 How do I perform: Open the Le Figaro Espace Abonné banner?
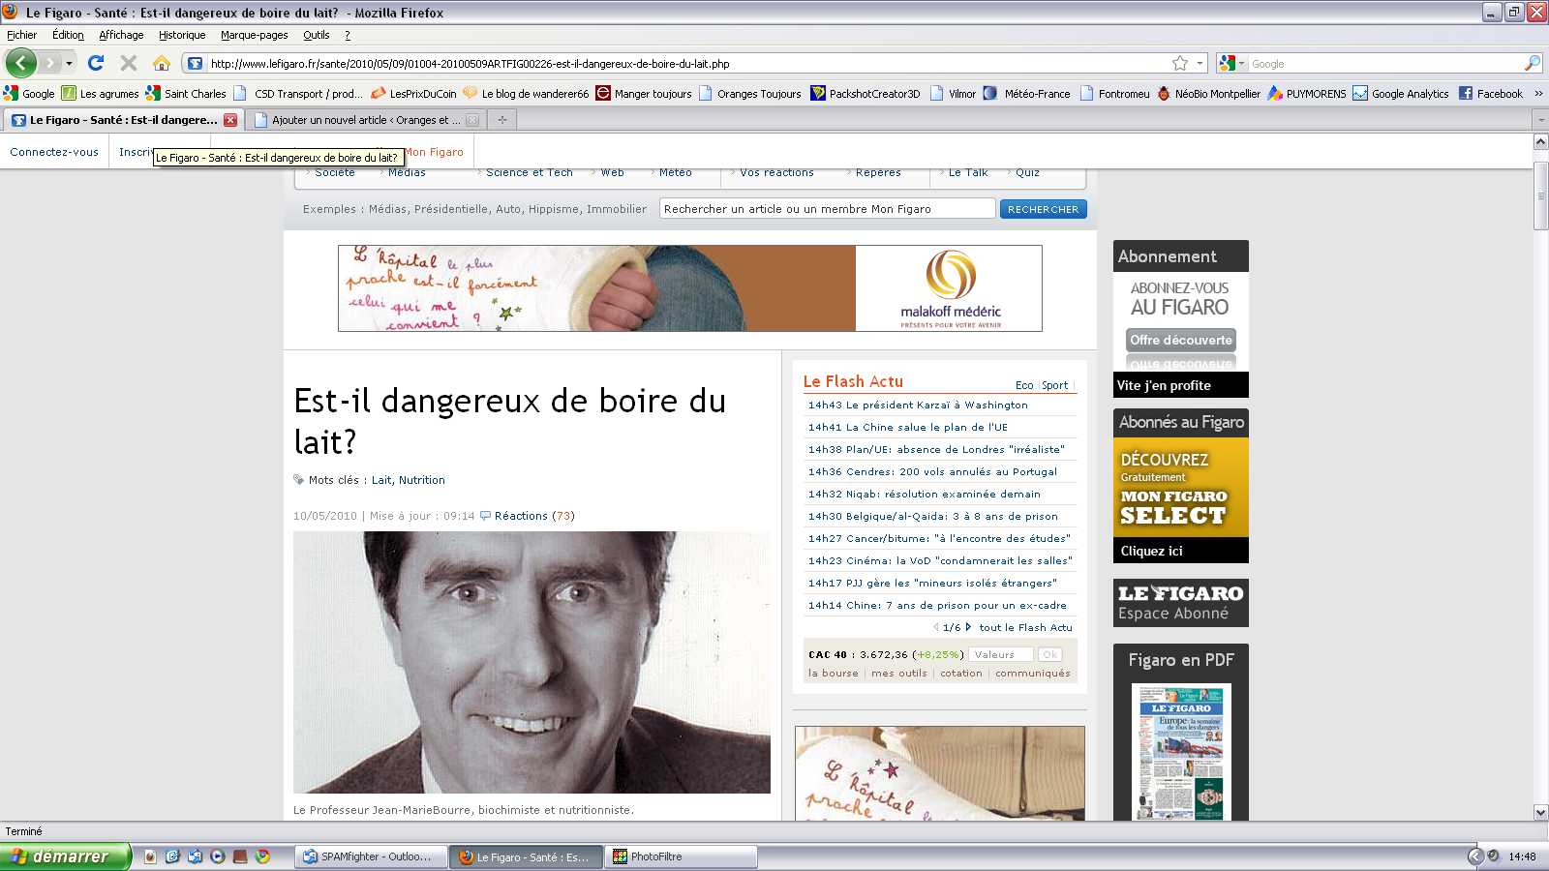pyautogui.click(x=1181, y=603)
